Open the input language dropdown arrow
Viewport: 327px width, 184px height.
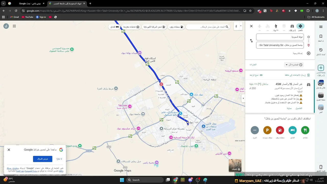coord(241,26)
